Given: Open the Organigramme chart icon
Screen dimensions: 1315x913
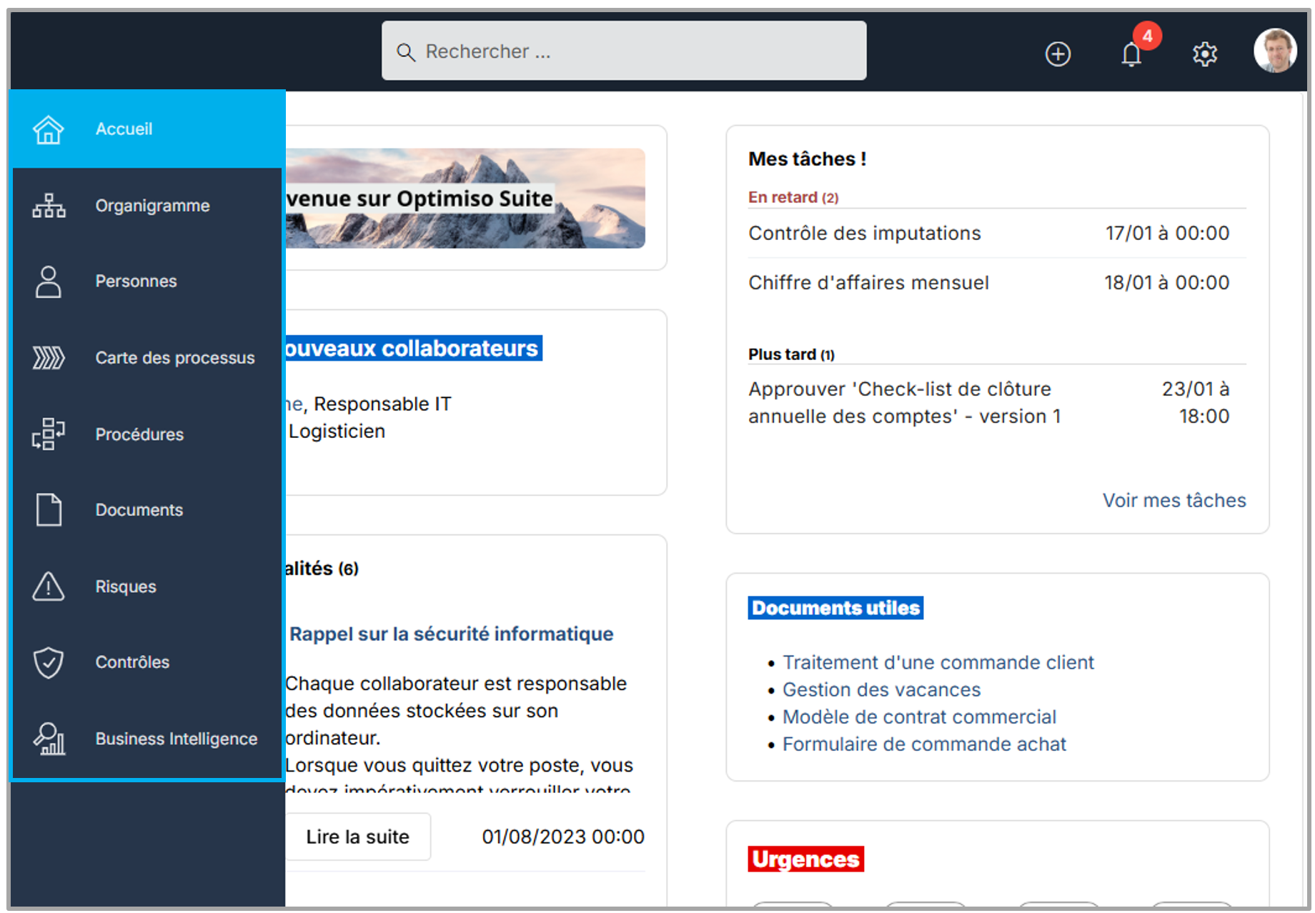Looking at the screenshot, I should coord(48,206).
